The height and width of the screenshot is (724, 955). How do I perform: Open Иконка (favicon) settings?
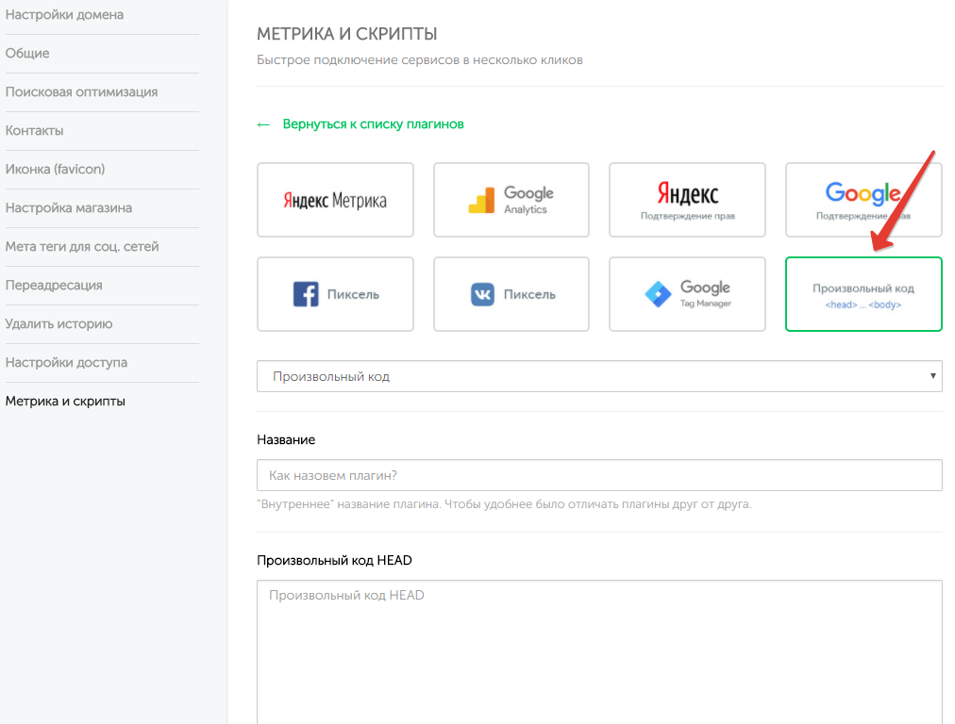[x=55, y=170]
